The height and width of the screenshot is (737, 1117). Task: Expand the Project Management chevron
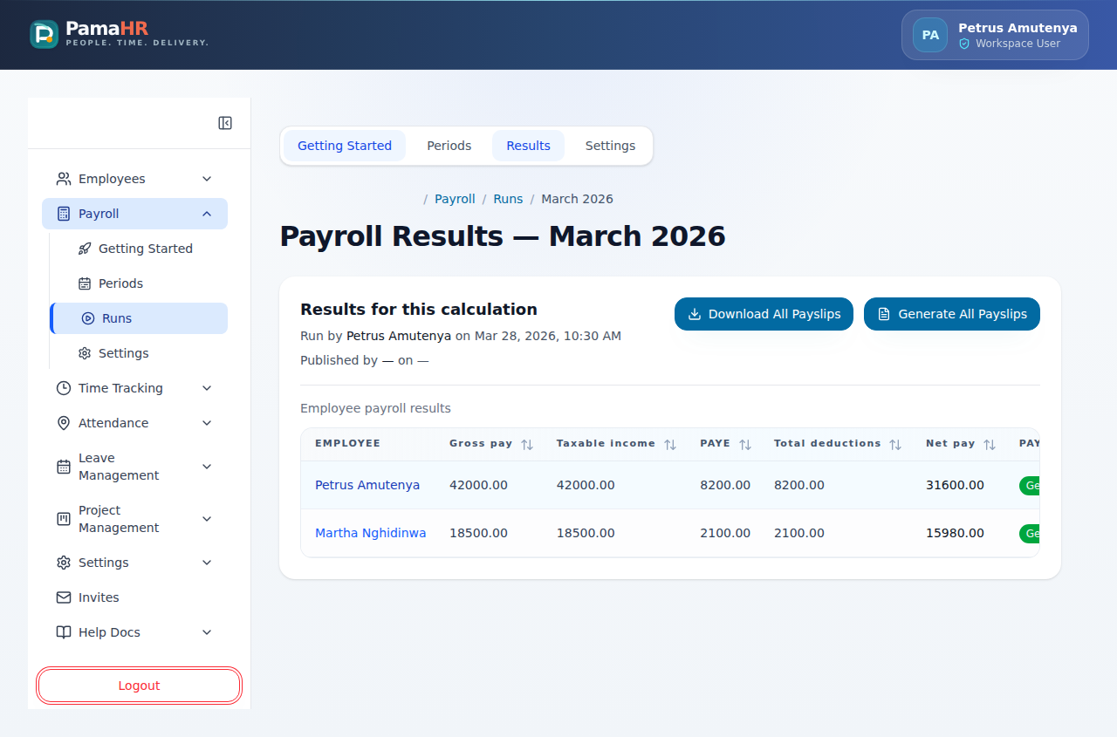tap(207, 519)
